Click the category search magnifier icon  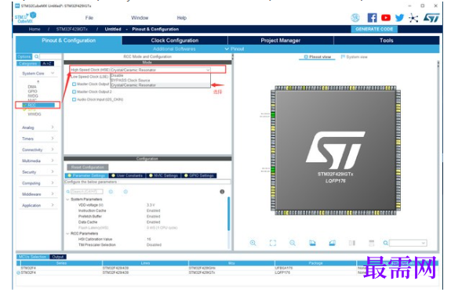tap(37, 56)
